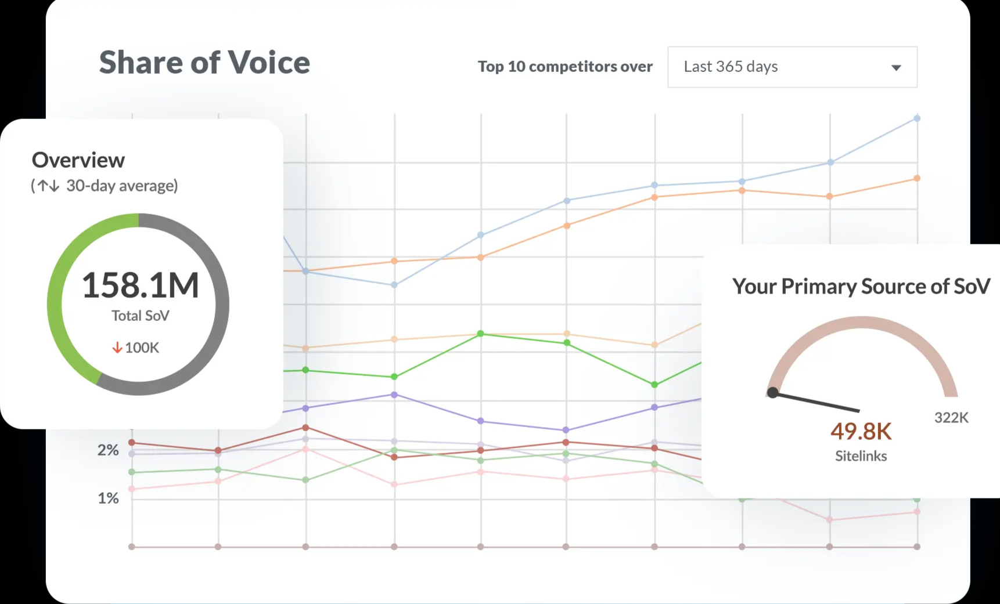Screen dimensions: 1000x604
Task: Click the red down arrow beside 100K
Action: pos(117,348)
